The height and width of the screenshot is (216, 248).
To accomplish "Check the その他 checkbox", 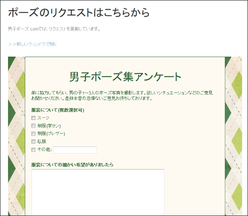I will tap(33, 150).
